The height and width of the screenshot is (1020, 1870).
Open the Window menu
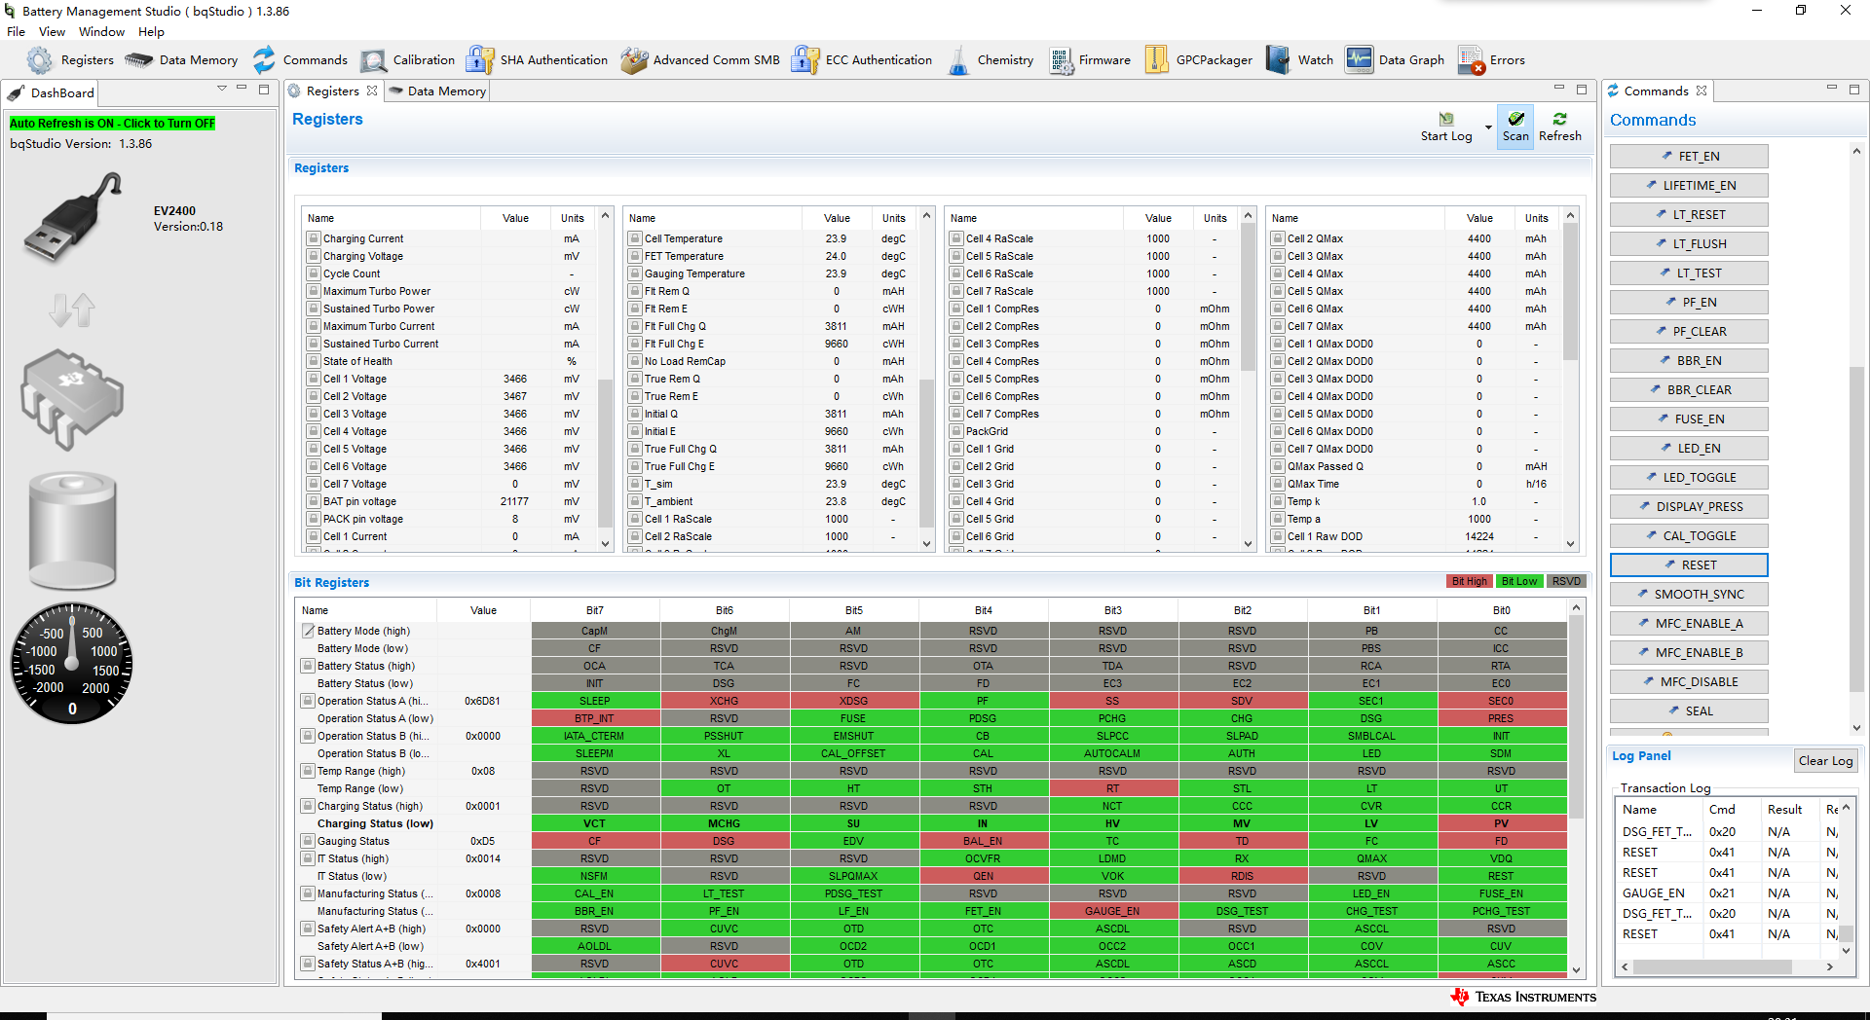101,32
